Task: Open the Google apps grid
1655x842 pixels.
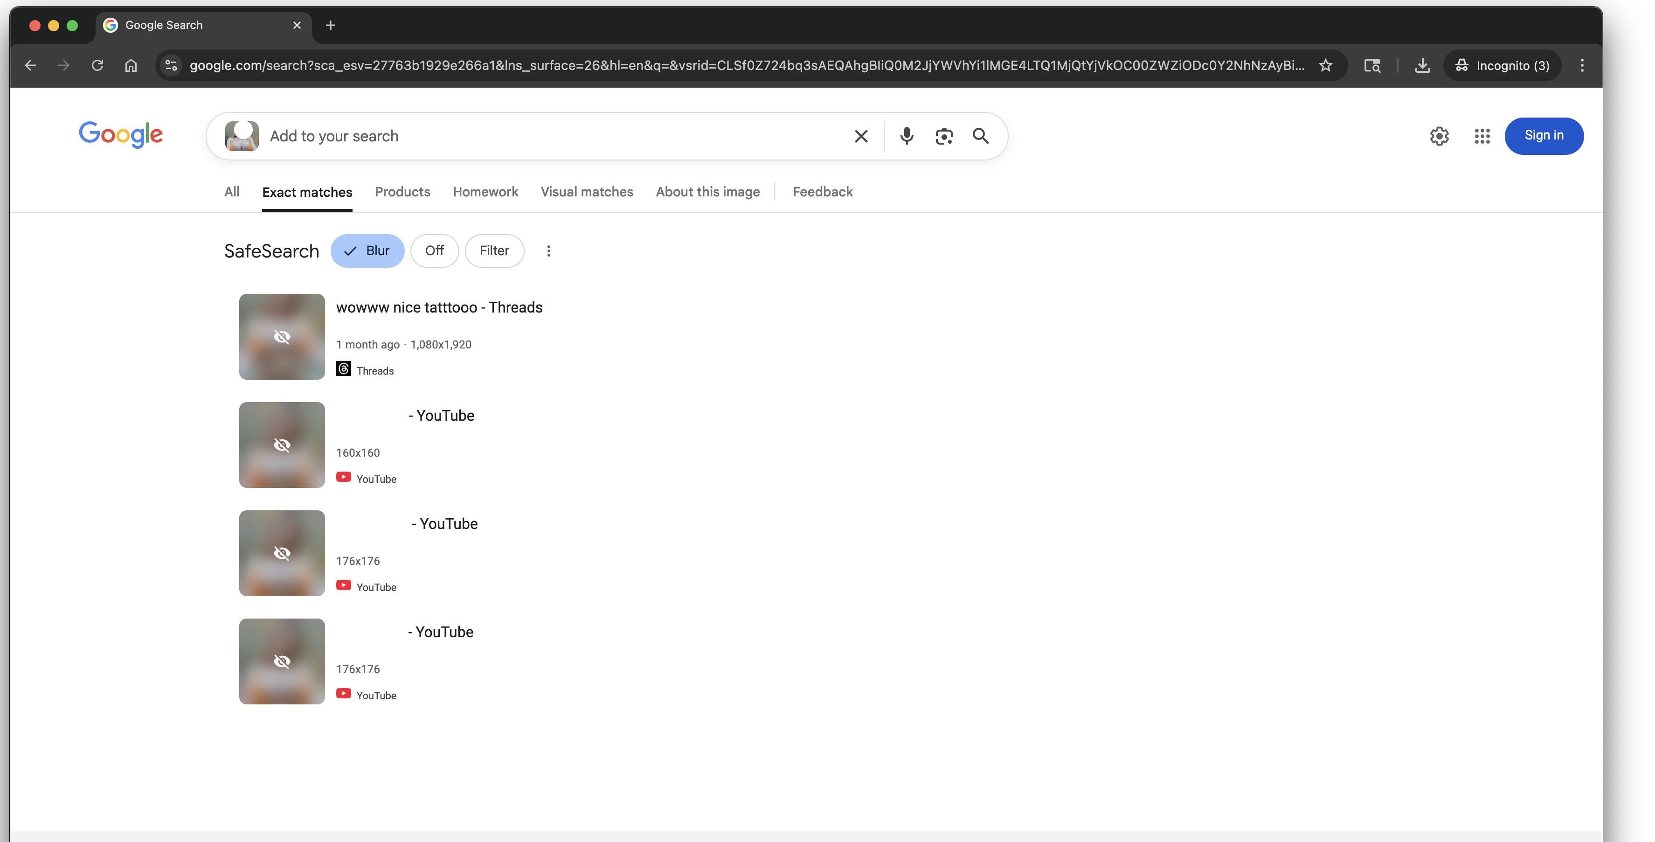Action: click(1482, 136)
